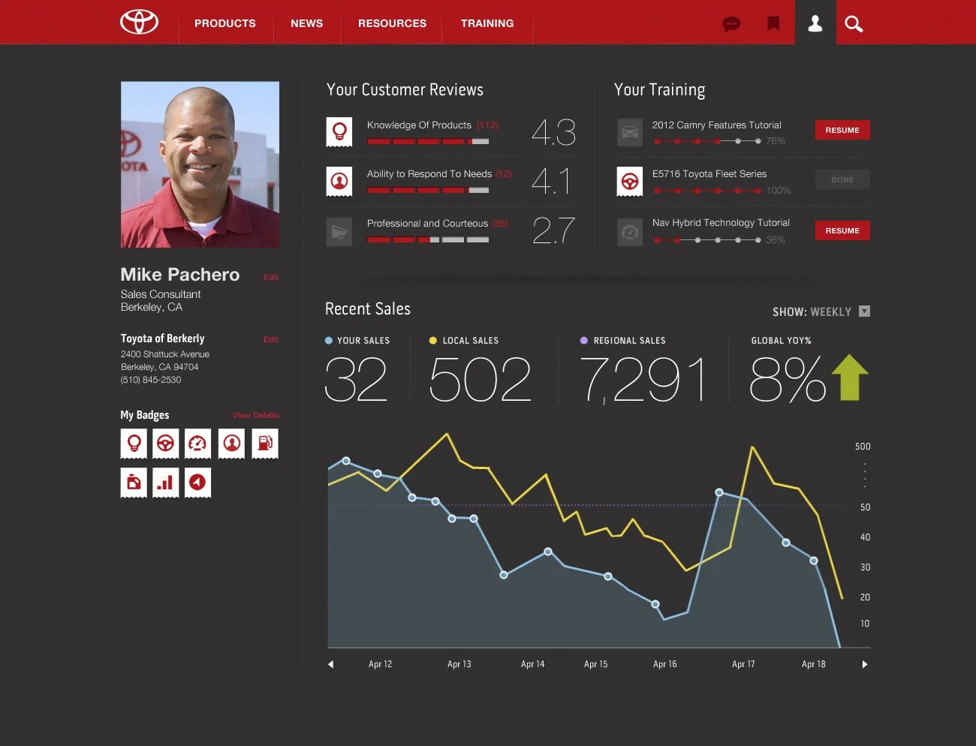Open the speedometer badge under My Badges
976x746 pixels.
[x=197, y=444]
